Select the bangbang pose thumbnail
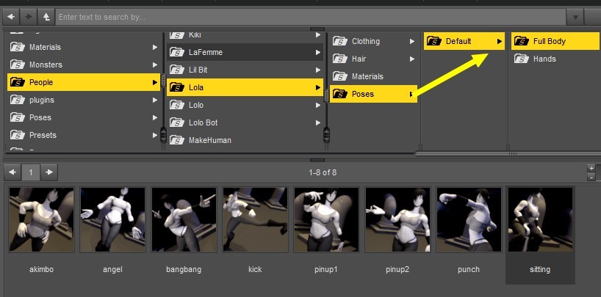This screenshot has width=601, height=297. pos(184,220)
